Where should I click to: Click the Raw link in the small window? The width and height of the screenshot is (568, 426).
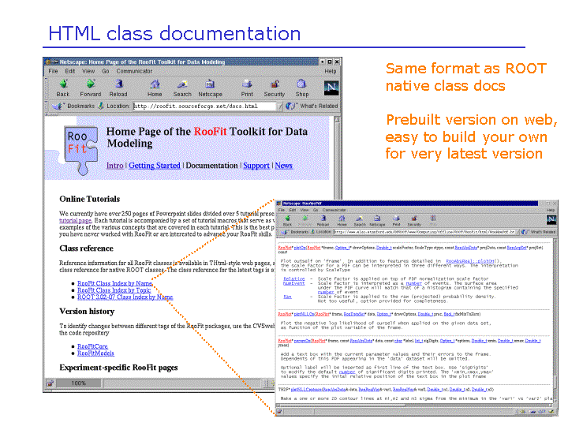point(287,297)
